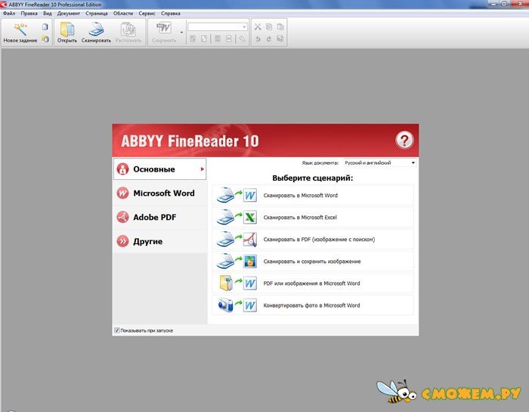The height and width of the screenshot is (412, 529).
Task: Switch to the Microsoft Word tab
Action: [x=162, y=194]
